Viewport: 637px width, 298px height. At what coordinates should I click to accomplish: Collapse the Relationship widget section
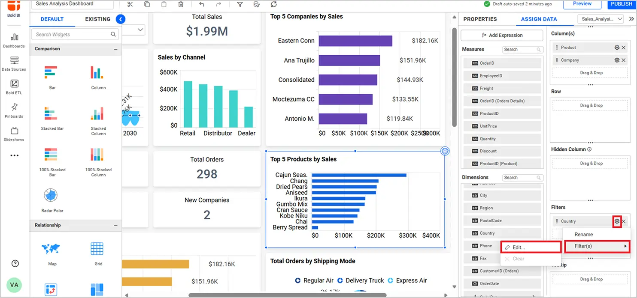pos(115,226)
